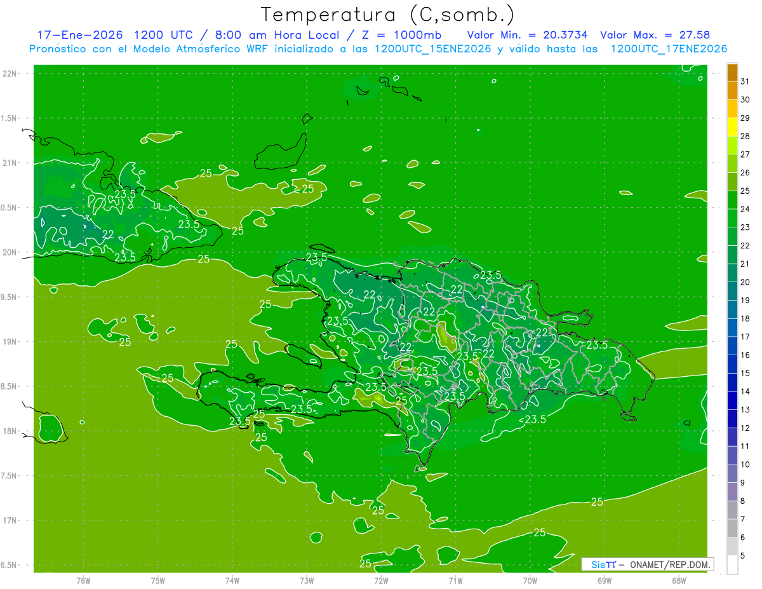Click the blue 'Sis' logo in credit box

coord(598,564)
